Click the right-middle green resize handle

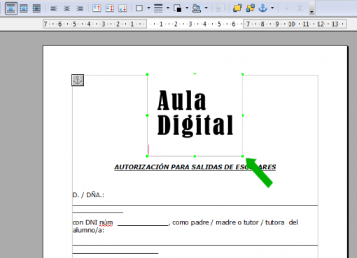point(243,115)
